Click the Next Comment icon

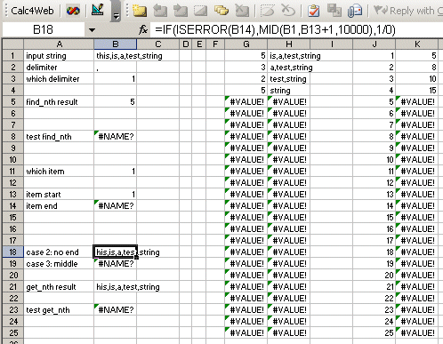pyautogui.click(x=181, y=11)
